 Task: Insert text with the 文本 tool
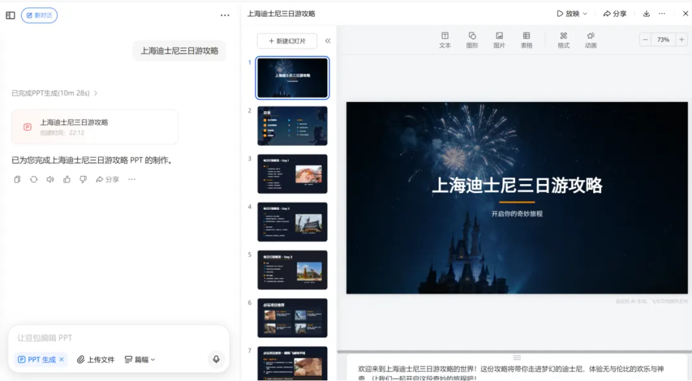tap(445, 40)
